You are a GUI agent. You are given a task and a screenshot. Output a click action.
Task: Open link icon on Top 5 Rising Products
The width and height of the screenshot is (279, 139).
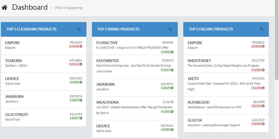coord(170,29)
